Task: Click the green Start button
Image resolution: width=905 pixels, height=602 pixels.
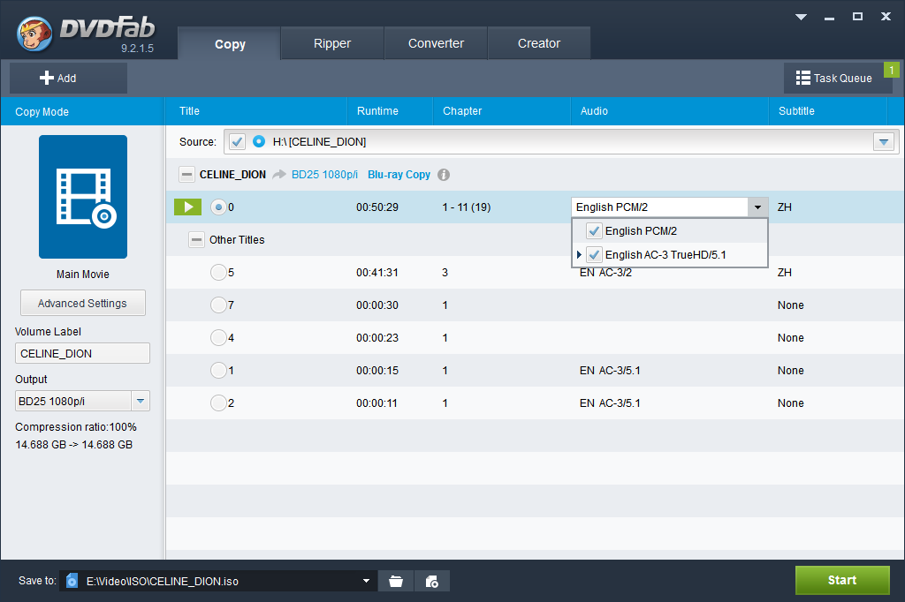Action: click(842, 580)
